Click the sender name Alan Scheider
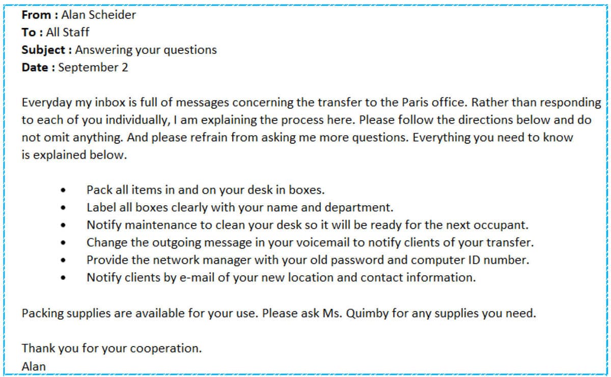611x377 pixels. coord(99,15)
